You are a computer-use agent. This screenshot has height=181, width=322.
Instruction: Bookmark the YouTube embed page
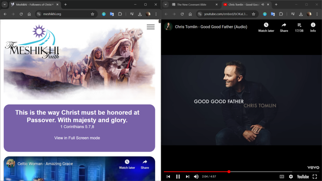coord(254,14)
